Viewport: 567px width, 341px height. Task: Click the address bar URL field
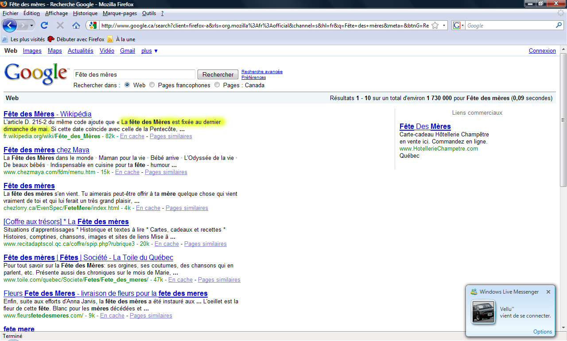264,26
